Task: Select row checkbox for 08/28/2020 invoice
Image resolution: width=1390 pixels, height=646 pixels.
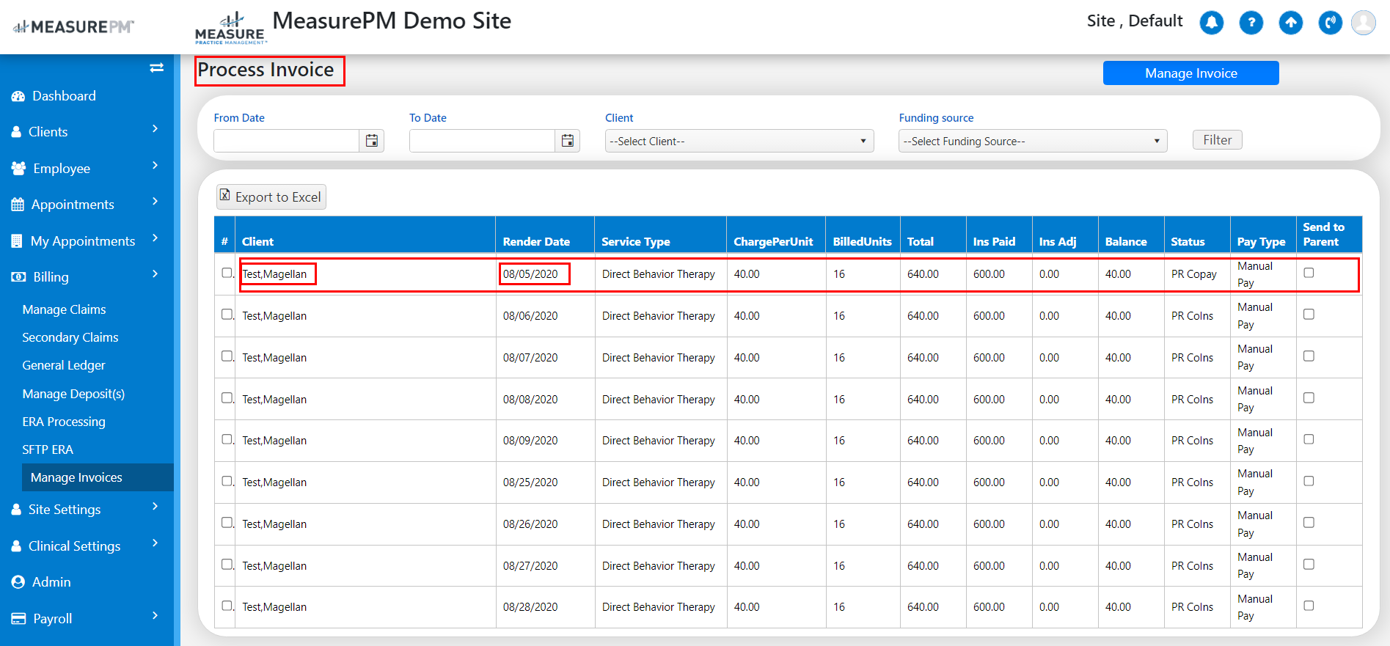Action: tap(227, 606)
